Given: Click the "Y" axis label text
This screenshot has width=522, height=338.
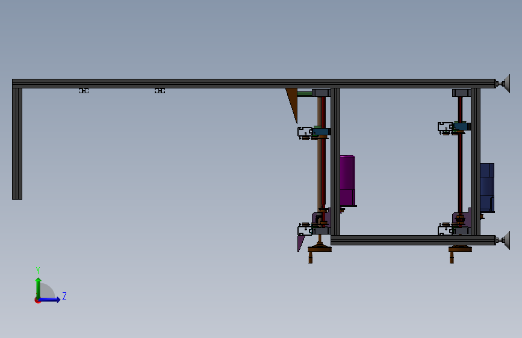Looking at the screenshot, I should coord(38,270).
